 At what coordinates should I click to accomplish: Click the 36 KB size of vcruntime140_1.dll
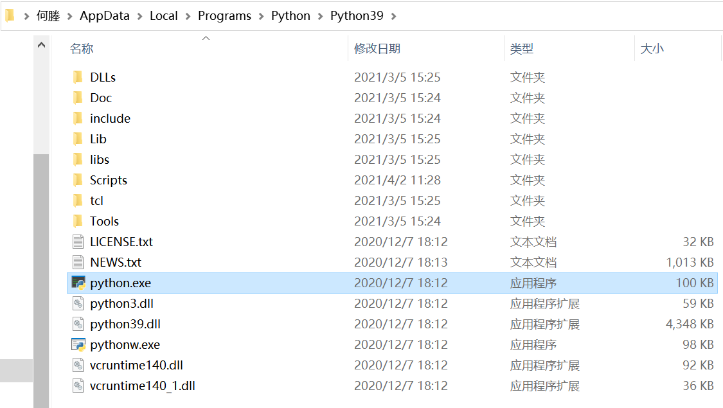[x=698, y=386]
